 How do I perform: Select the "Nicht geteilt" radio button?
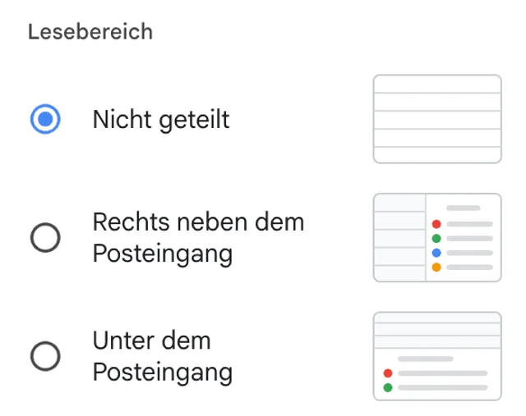(x=45, y=121)
